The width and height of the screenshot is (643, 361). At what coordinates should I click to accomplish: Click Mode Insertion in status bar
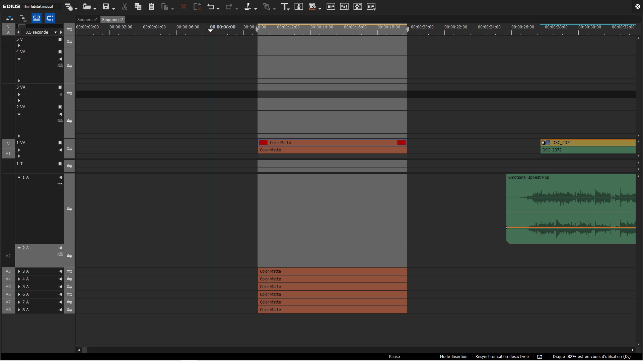point(453,357)
